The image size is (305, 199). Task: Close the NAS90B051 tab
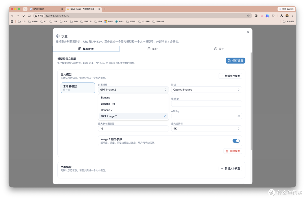62,9
